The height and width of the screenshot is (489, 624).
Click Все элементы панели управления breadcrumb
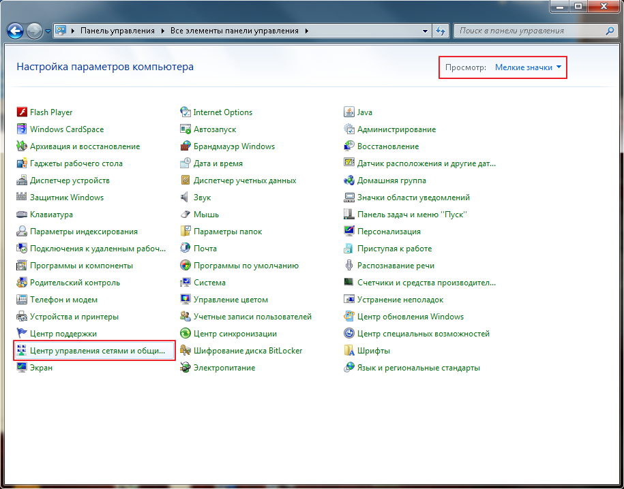(x=235, y=31)
